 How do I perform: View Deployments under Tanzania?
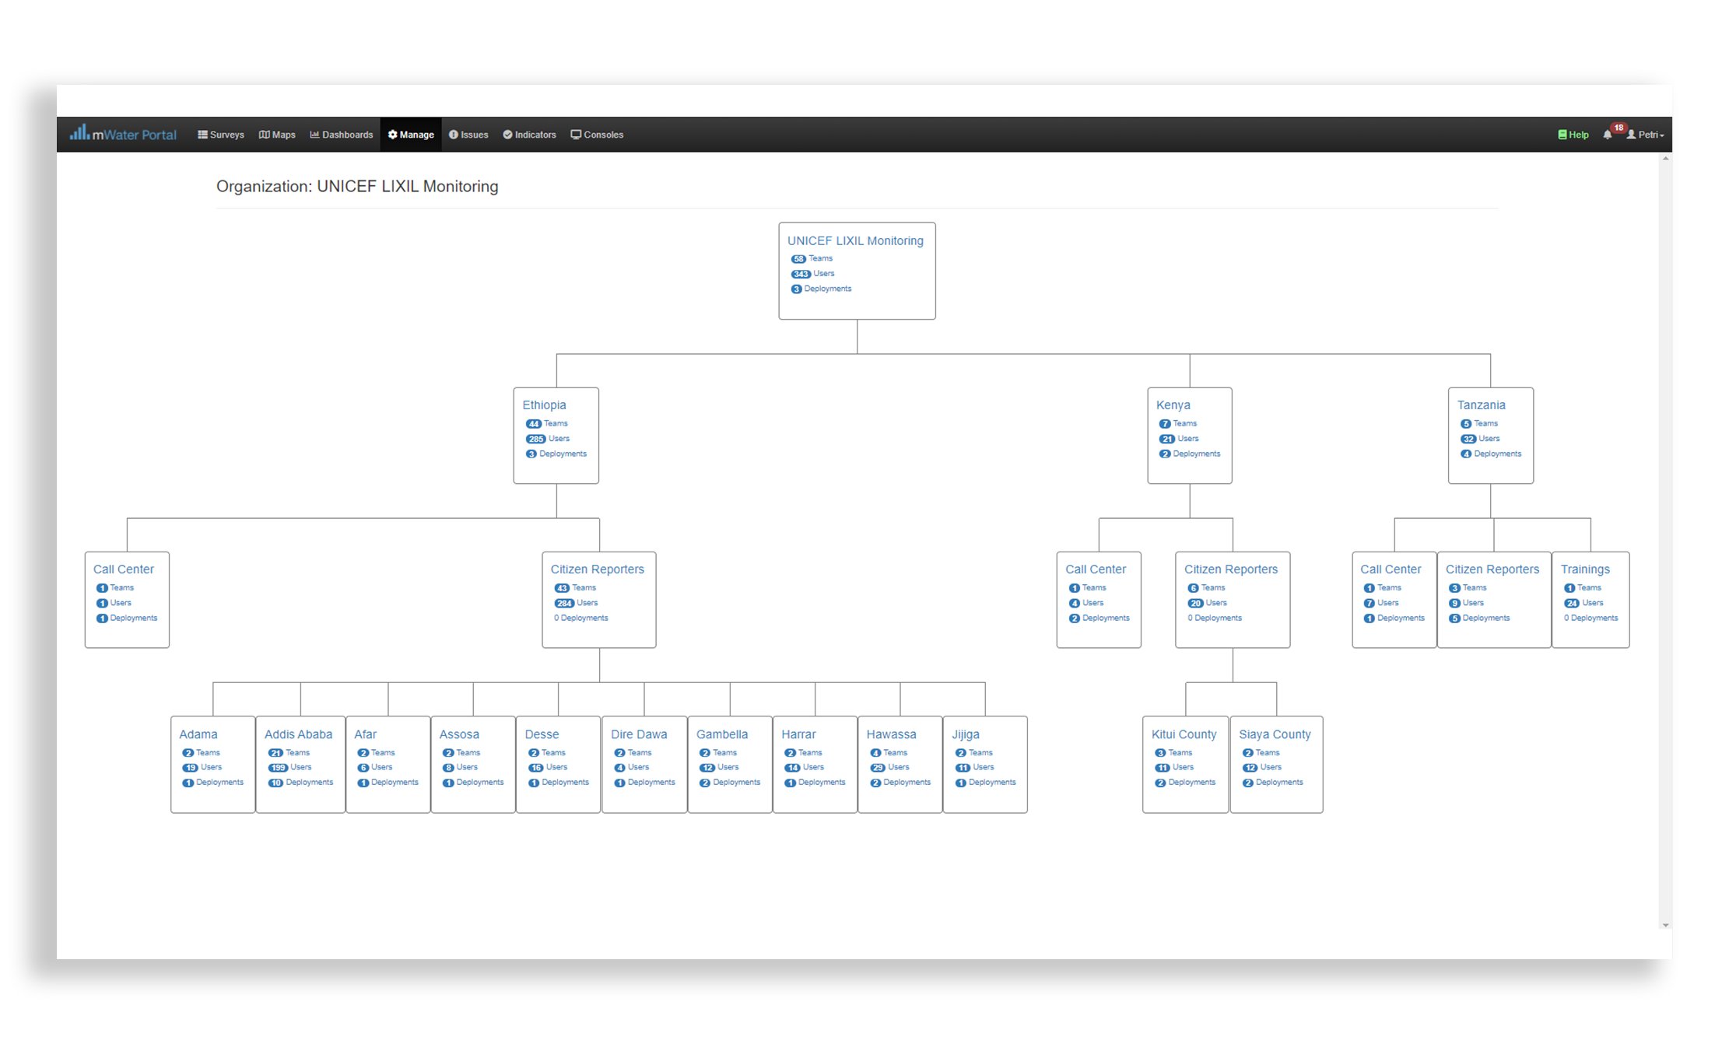1490,454
